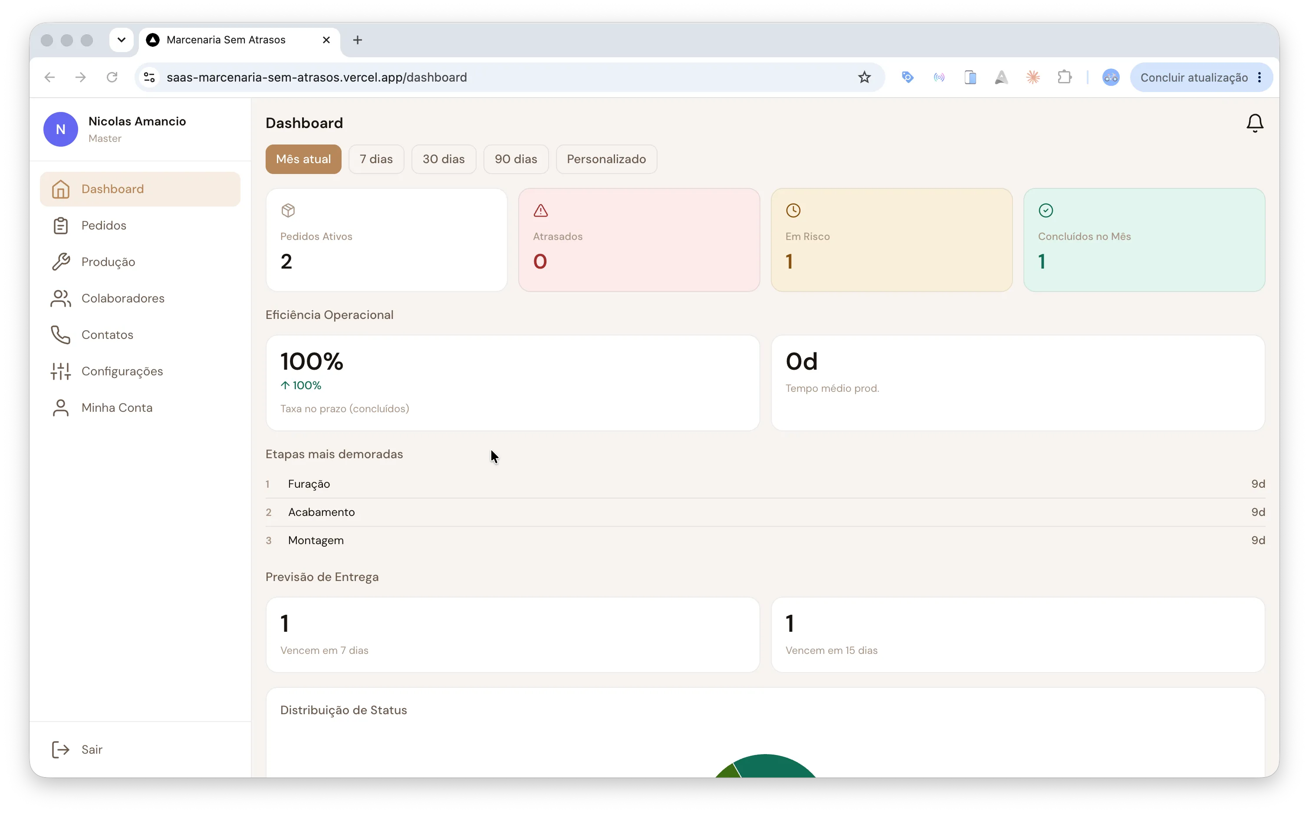The image size is (1309, 814).
Task: Click the Sair logout button
Action: pyautogui.click(x=140, y=749)
